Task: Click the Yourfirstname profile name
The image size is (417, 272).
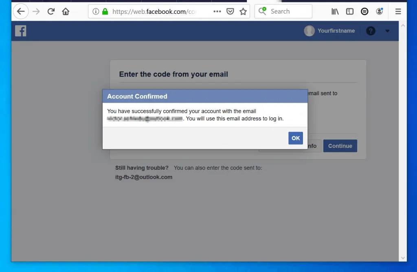Action: (x=336, y=31)
